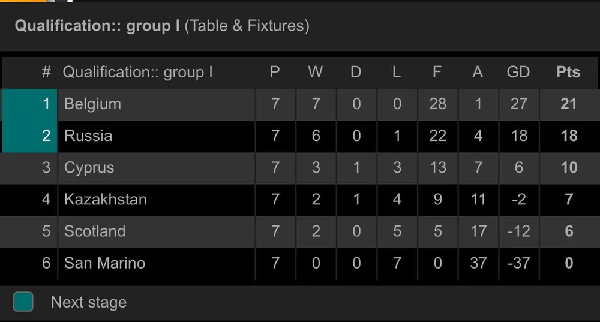Click the F goals-for column header

point(437,73)
